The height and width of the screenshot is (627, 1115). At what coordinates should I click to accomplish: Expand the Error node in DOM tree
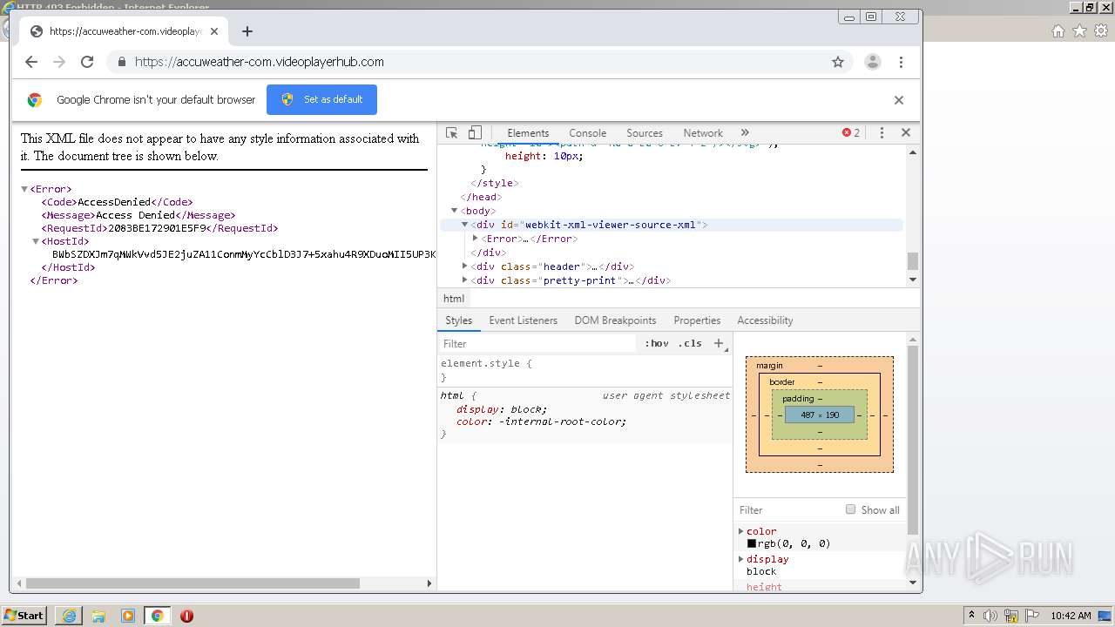pos(475,239)
